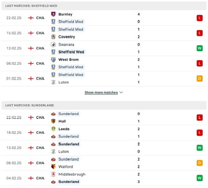Click the Middlesbrough club crest icon
Image resolution: width=208 pixels, height=188 pixels.
[x=53, y=174]
